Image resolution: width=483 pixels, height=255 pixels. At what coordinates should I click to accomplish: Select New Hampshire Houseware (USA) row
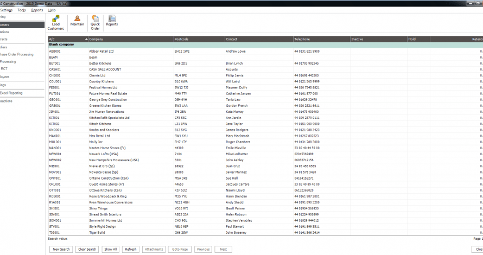point(265,160)
